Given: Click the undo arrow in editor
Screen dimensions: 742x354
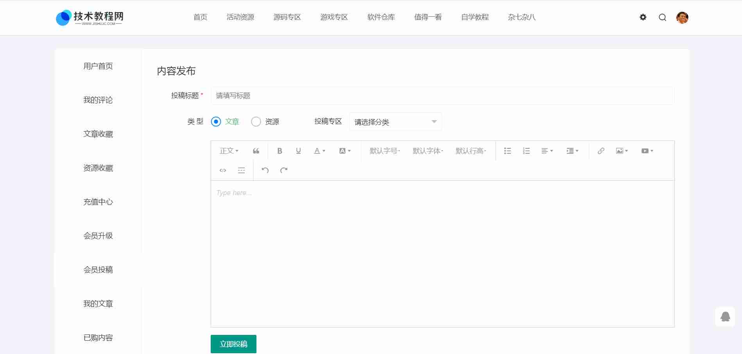Looking at the screenshot, I should coord(265,170).
